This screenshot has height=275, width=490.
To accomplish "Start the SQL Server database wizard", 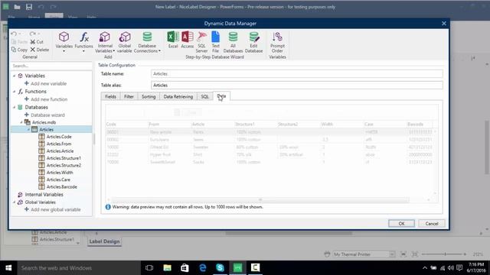I will point(201,42).
